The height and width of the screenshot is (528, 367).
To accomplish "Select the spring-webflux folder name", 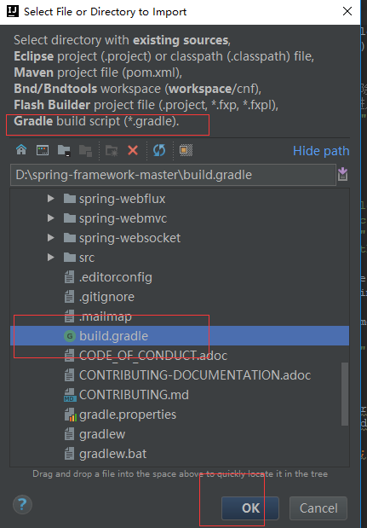I will pos(123,199).
